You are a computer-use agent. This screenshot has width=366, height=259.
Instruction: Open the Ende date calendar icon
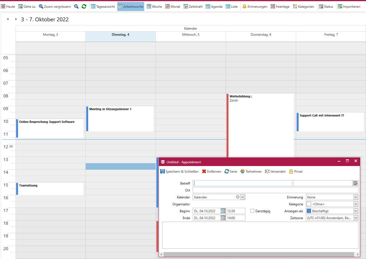[223, 218]
